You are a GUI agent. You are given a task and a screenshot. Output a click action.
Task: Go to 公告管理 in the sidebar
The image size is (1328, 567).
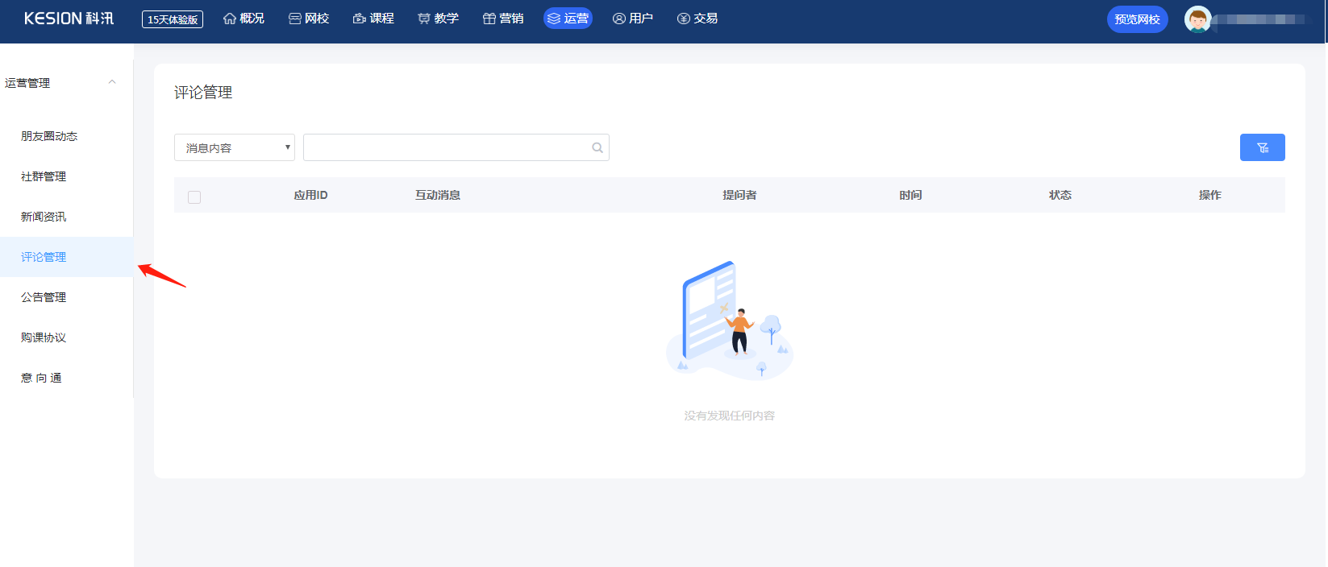(44, 297)
